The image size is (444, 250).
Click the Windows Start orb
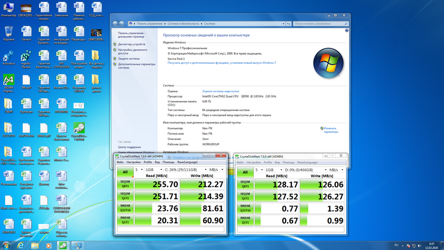click(x=6, y=245)
